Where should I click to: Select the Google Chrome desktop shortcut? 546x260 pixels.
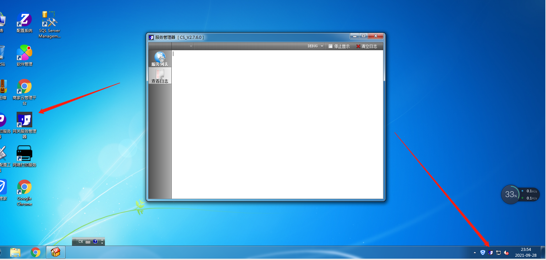click(x=24, y=193)
